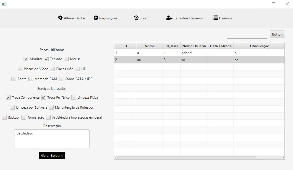Click the history icon beside Boletim
This screenshot has width=293, height=170.
point(136,18)
